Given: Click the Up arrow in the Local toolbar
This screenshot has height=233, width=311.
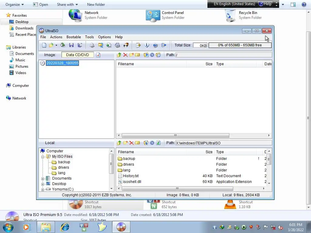Looking at the screenshot, I should click(x=119, y=143).
